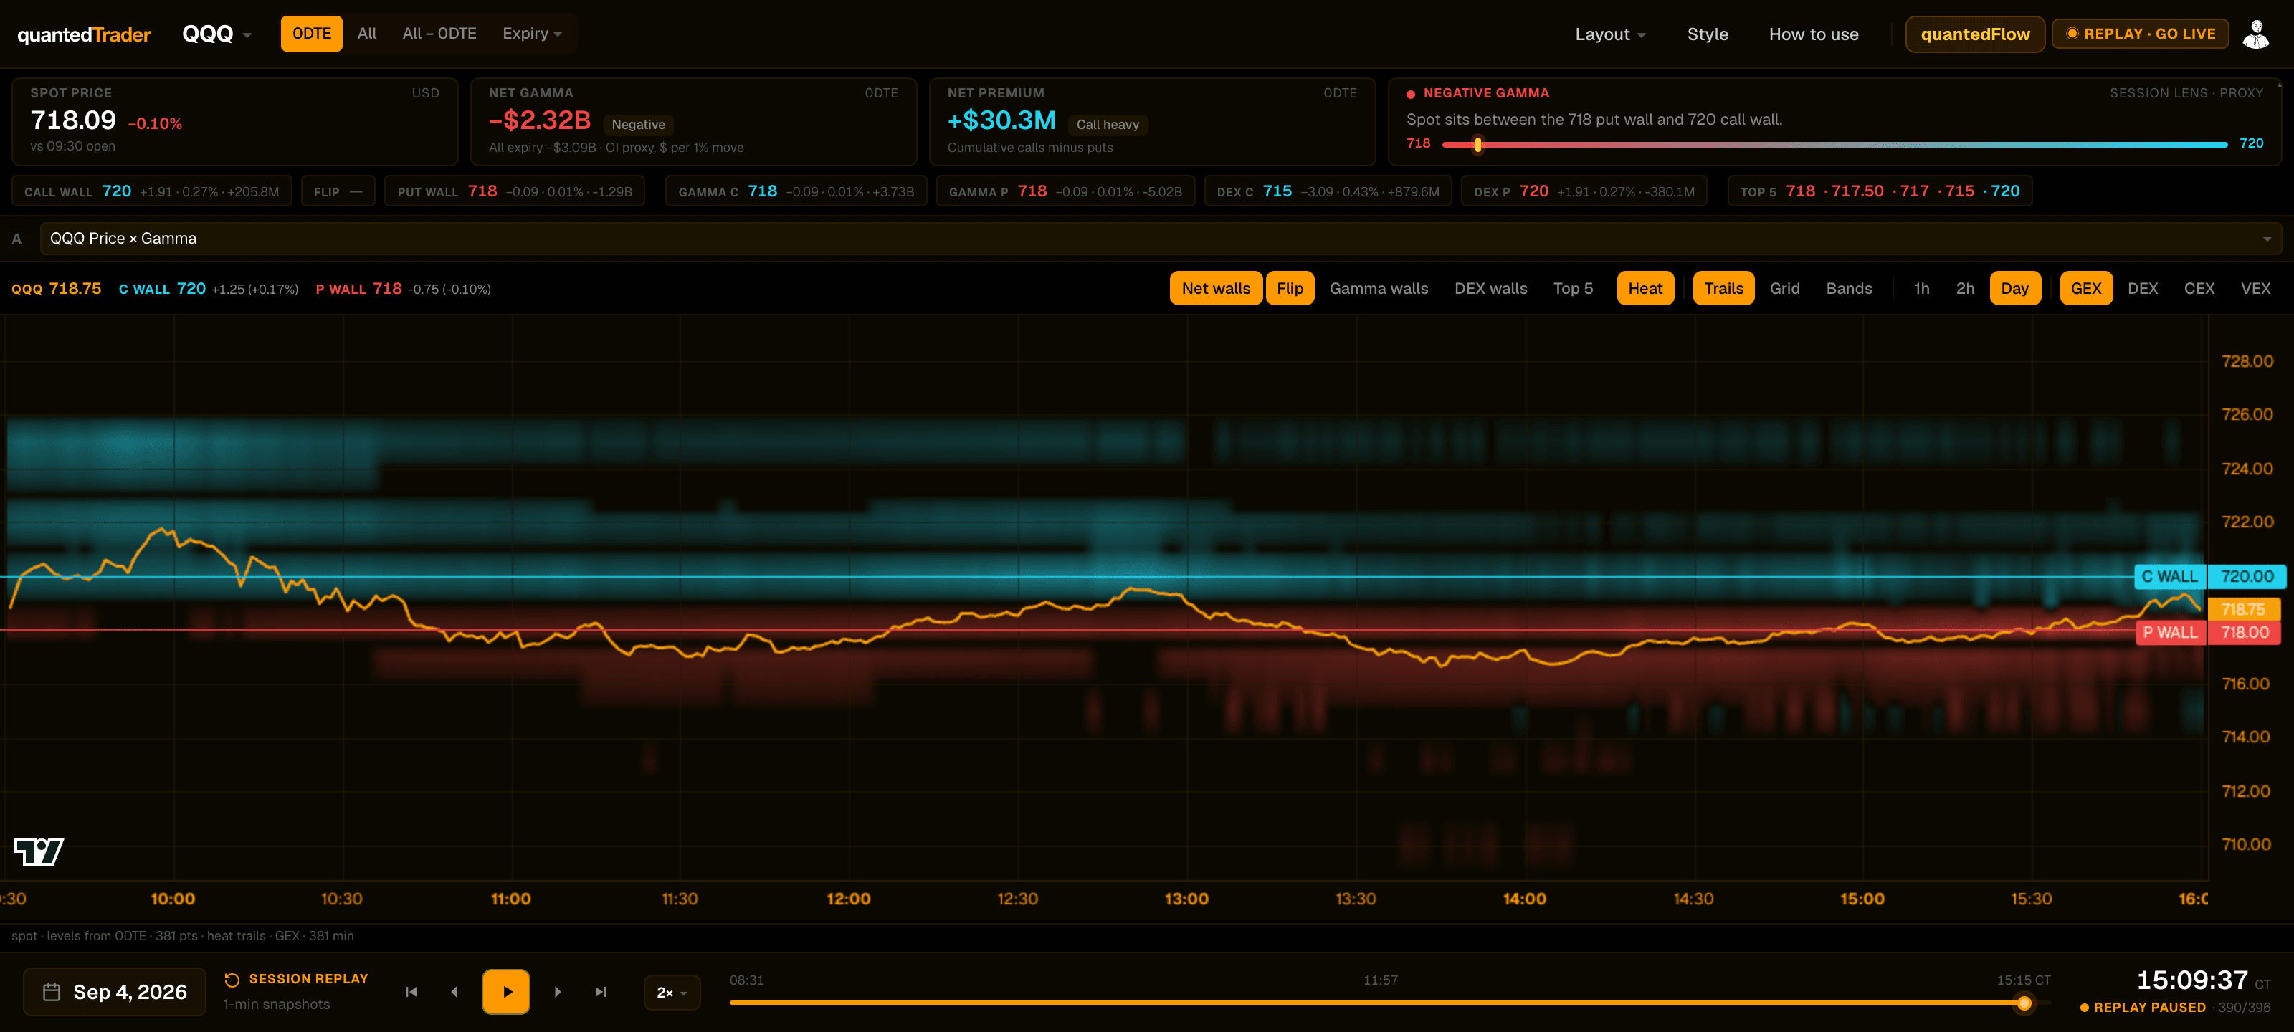This screenshot has height=1032, width=2294.
Task: Step back one snapshot in replay
Action: tap(454, 992)
